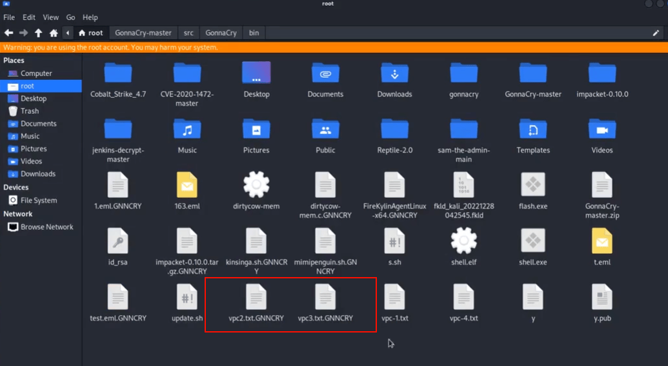Click the vpc2.txt.GNNCRY file name

256,318
